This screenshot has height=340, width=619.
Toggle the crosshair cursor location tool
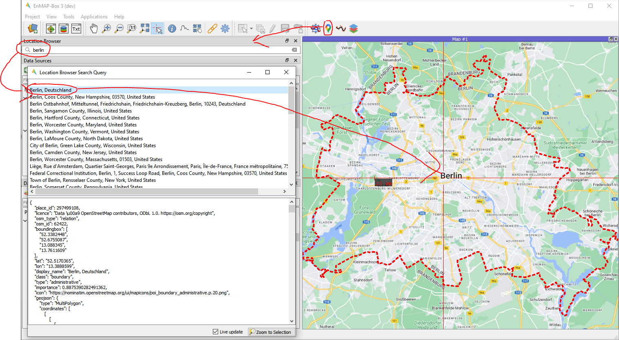pyautogui.click(x=157, y=29)
